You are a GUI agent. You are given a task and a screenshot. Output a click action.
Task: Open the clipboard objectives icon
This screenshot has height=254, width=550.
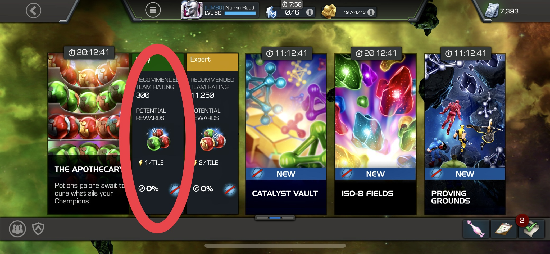tap(503, 229)
